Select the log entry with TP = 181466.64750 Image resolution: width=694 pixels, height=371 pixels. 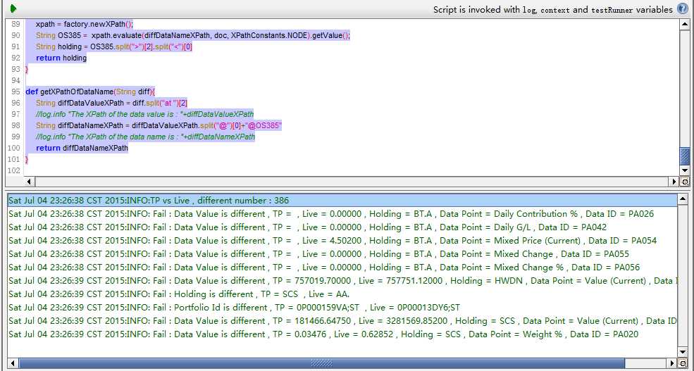342,321
